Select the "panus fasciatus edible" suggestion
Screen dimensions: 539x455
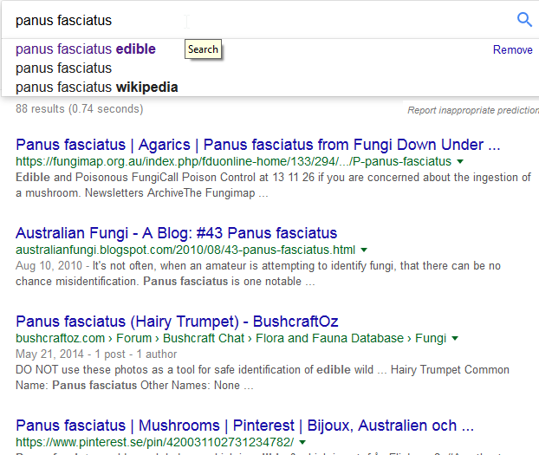coord(86,49)
